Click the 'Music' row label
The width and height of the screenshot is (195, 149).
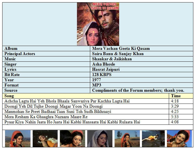(x=10, y=59)
